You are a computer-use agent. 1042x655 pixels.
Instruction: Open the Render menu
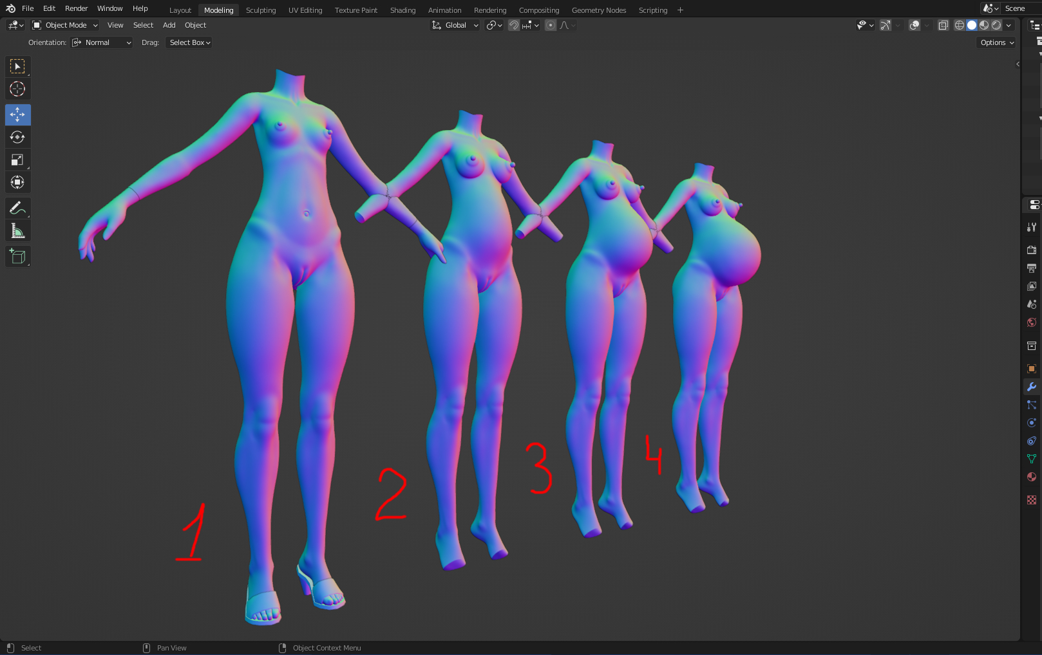pos(76,8)
